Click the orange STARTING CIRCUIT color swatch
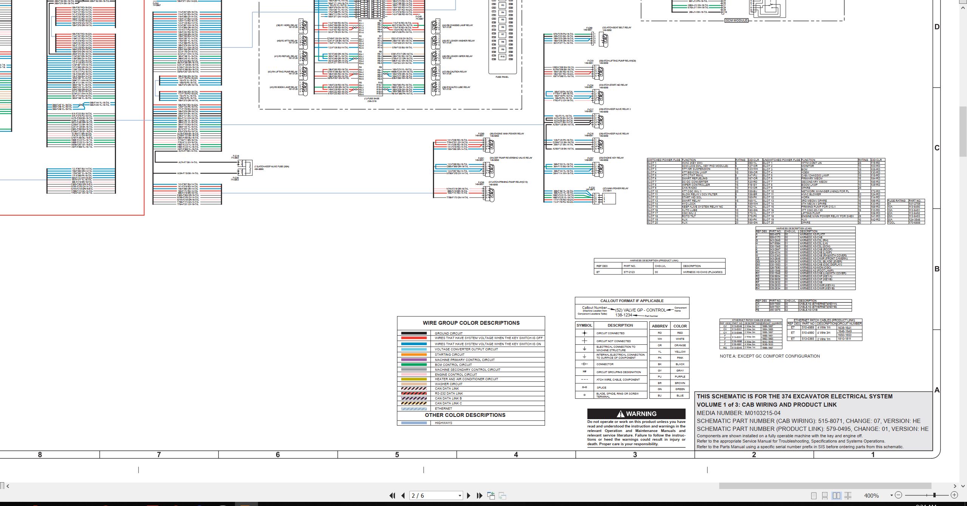Screen dimensions: 967x506 coord(414,355)
